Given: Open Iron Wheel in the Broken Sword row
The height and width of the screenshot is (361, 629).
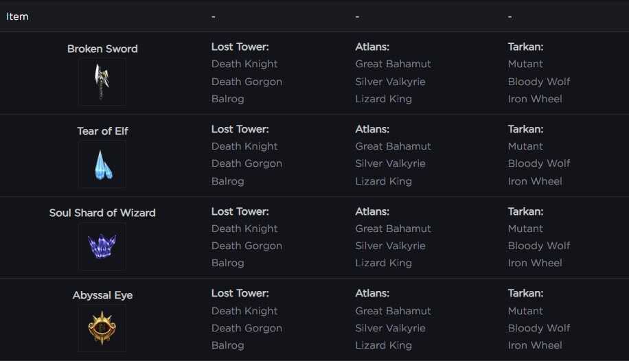Looking at the screenshot, I should (535, 99).
